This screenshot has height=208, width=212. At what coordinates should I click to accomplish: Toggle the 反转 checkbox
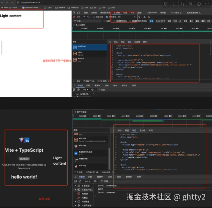104,21
